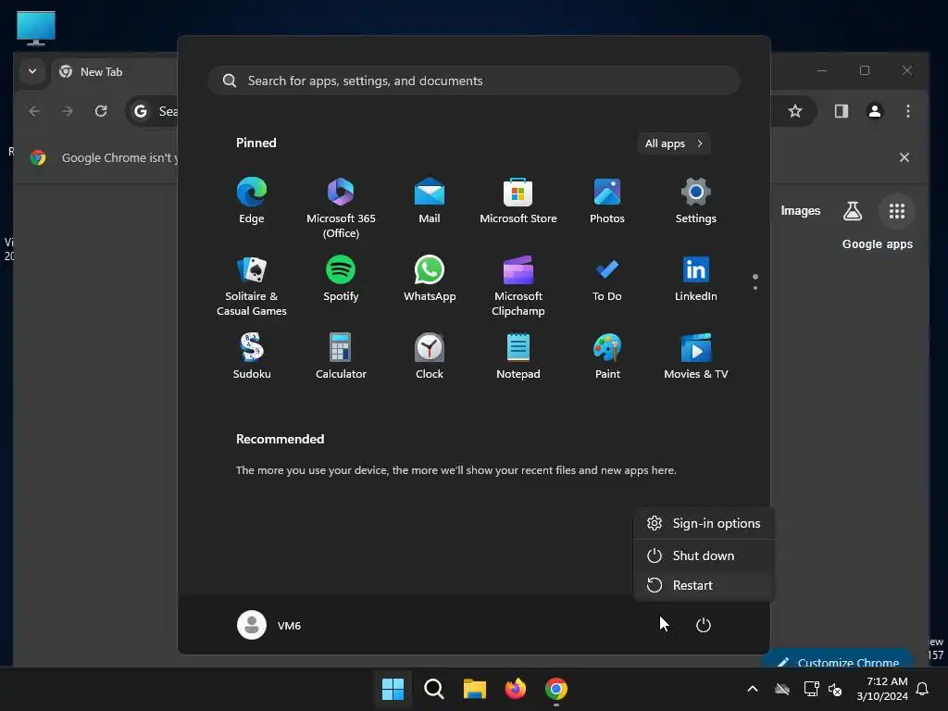
Task: Open the Paint app
Action: [x=607, y=356]
